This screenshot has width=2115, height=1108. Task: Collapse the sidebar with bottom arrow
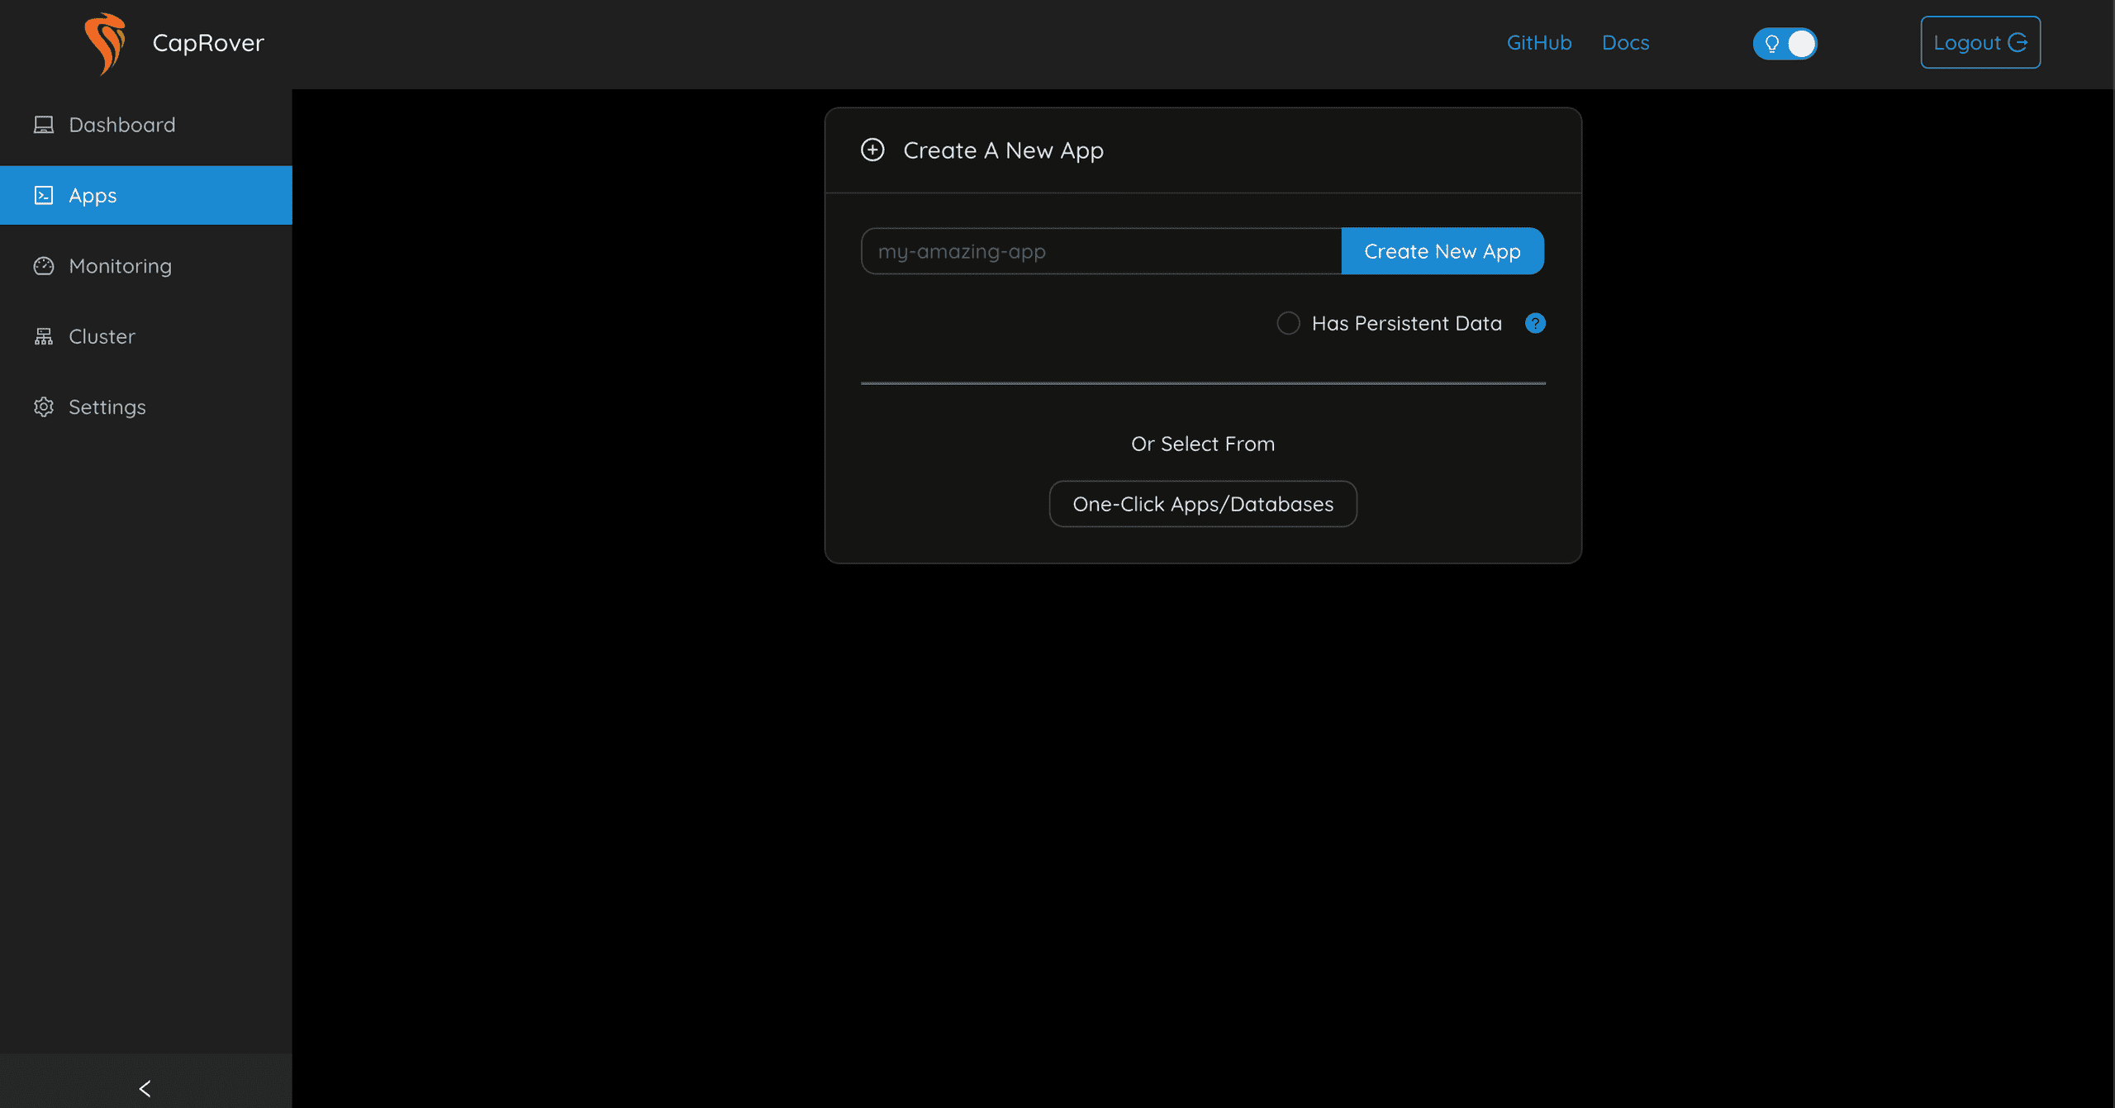coord(145,1088)
